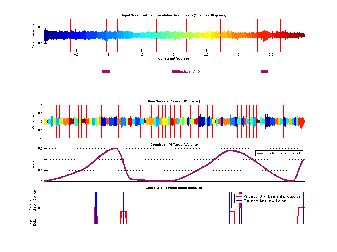Select the 'Sound Amplitude' y-axis label
The image size is (337, 252).
34,36
